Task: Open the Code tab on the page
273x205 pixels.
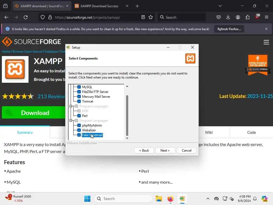Action: pos(251,132)
